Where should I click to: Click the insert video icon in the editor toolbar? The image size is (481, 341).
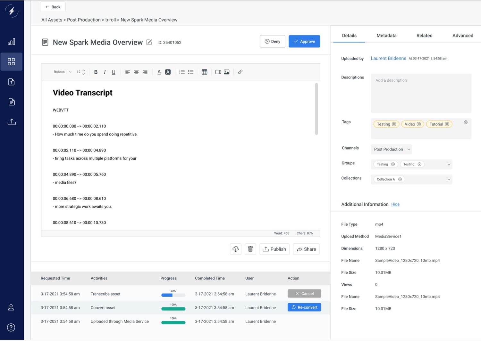coord(218,72)
